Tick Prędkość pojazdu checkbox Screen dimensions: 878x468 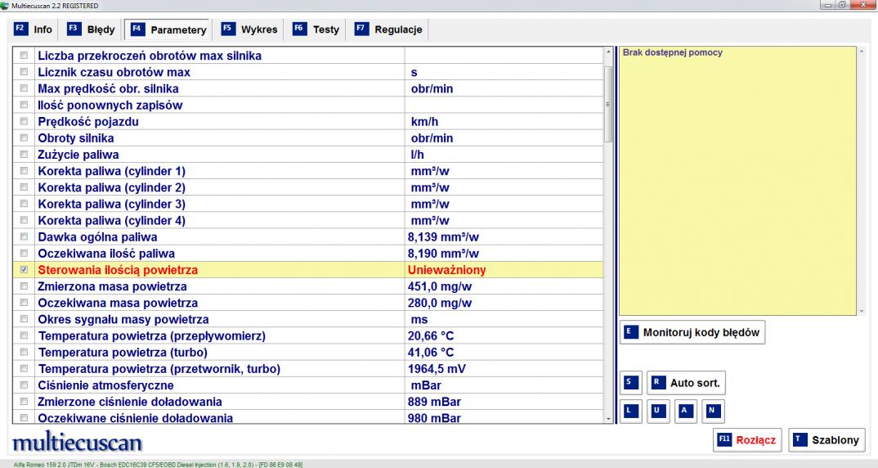pos(24,122)
